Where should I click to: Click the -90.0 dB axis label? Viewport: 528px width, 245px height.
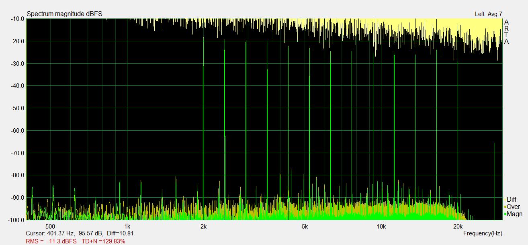tap(17, 198)
